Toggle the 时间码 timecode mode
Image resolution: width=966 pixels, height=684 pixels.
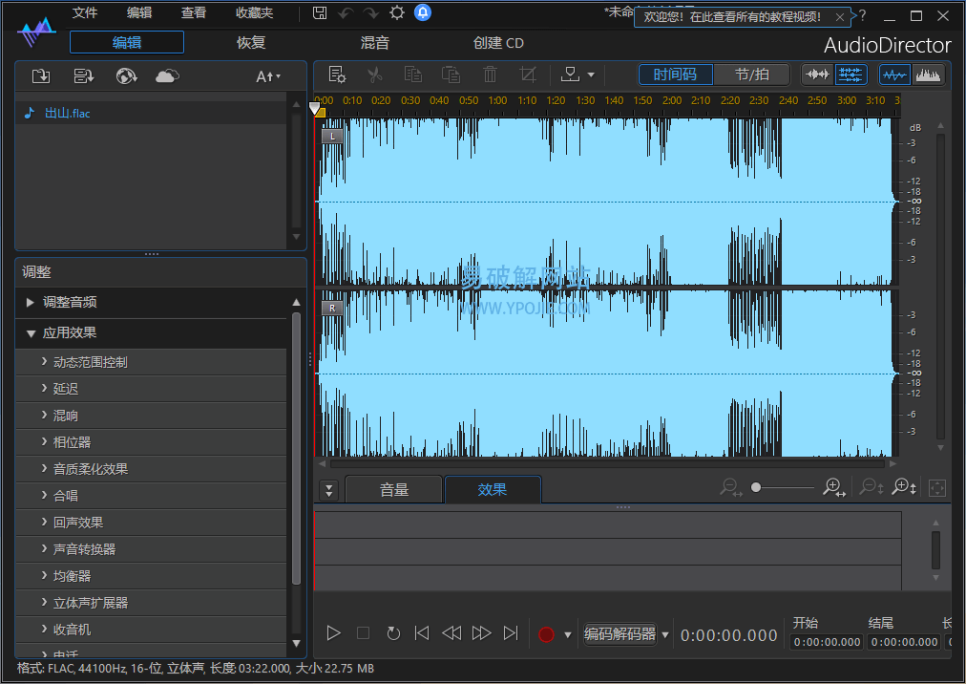coord(675,75)
